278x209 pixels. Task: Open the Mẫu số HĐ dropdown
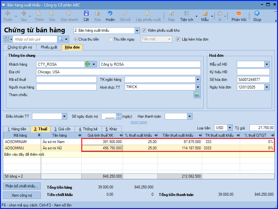point(267,64)
